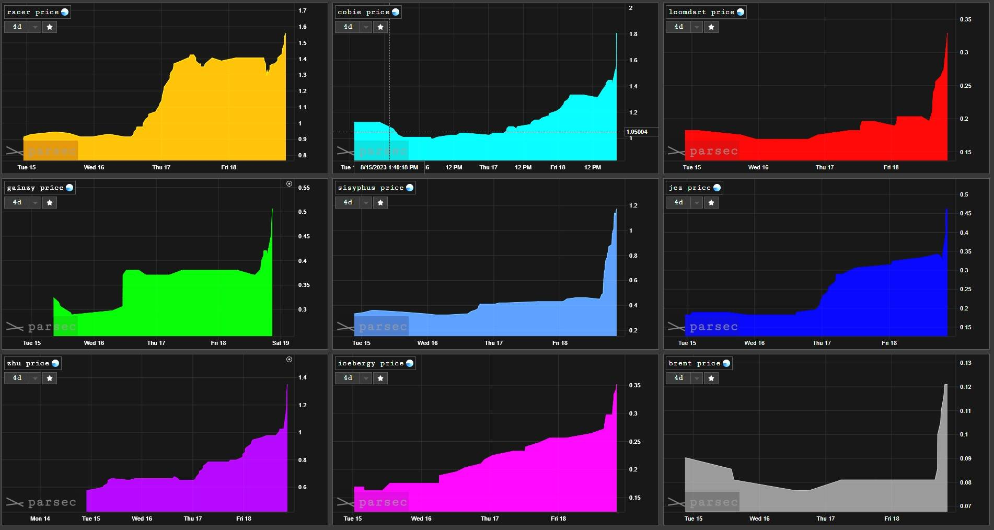This screenshot has height=530, width=994.
Task: Click the 'sisyphus price' chart title
Action: click(x=371, y=188)
